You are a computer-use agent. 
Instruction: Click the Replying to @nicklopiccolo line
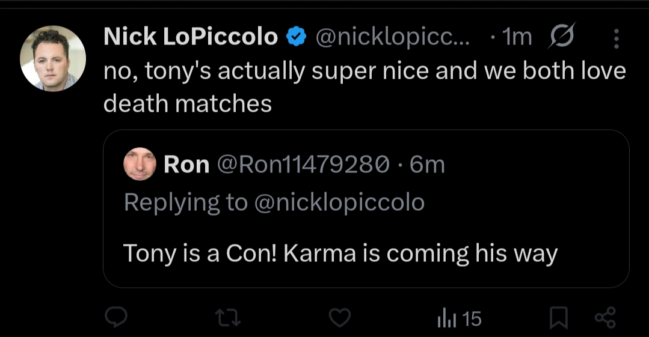[274, 202]
